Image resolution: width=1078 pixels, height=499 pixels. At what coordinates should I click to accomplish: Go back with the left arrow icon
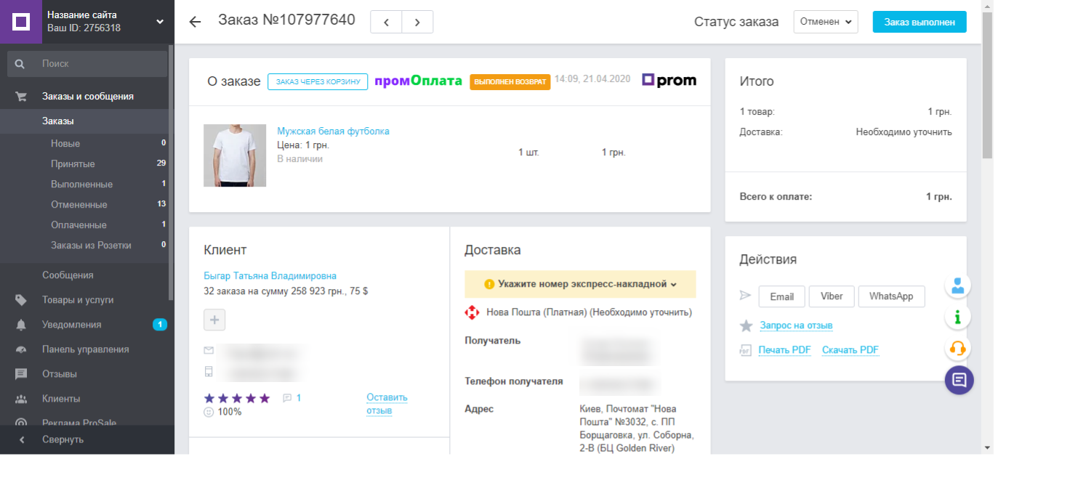(x=195, y=22)
